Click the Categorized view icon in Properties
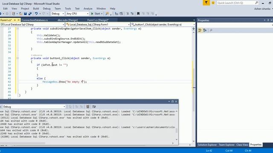 coord(200,30)
